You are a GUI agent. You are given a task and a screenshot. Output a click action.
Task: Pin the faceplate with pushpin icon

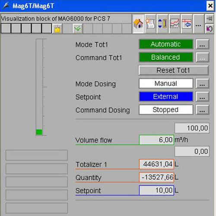(210, 19)
